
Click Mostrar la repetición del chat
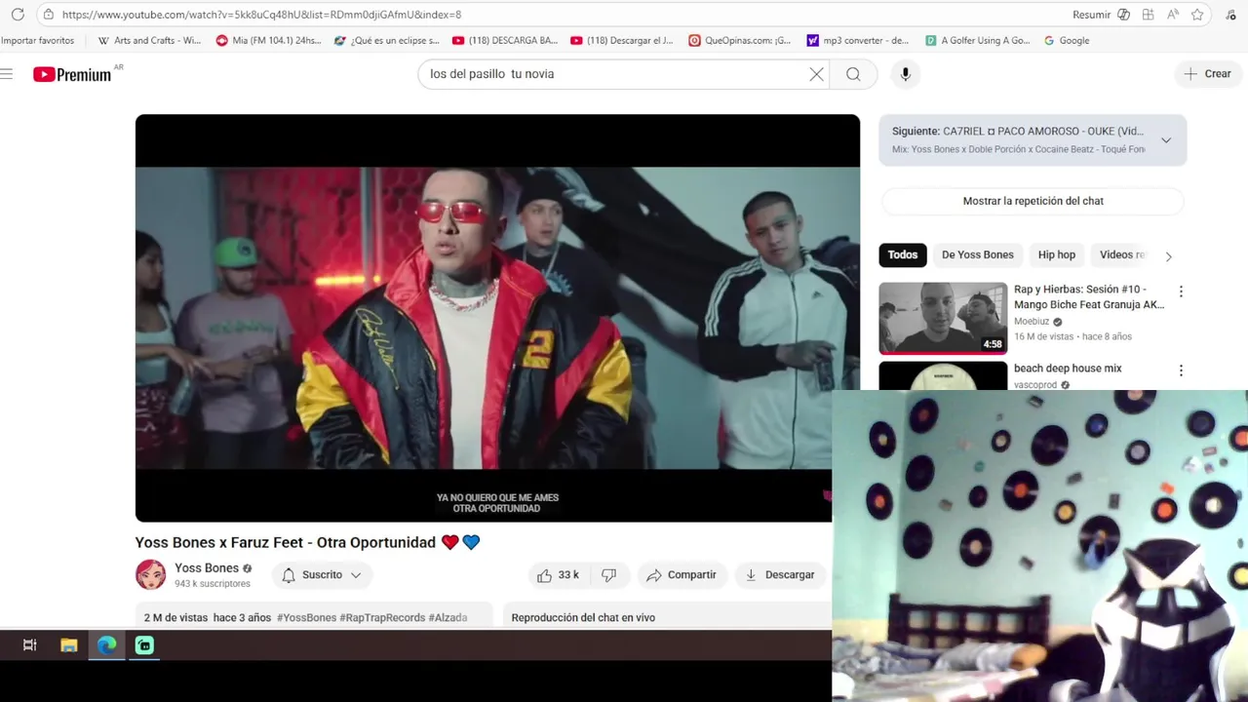point(1033,201)
